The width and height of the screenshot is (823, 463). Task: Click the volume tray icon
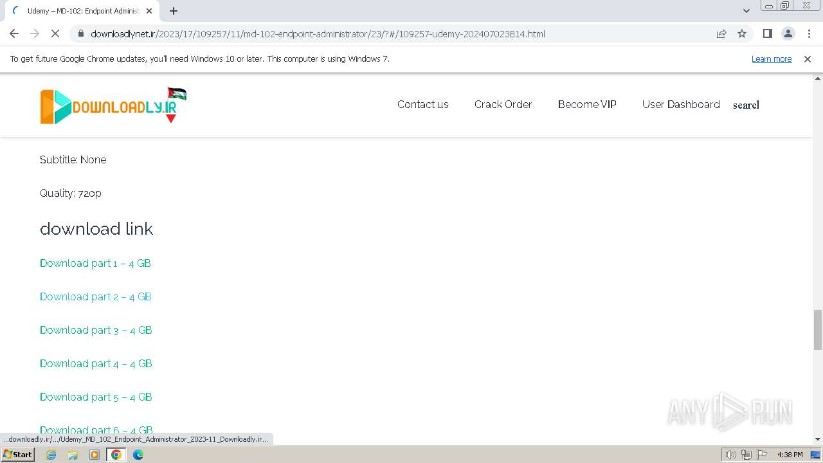coord(730,455)
